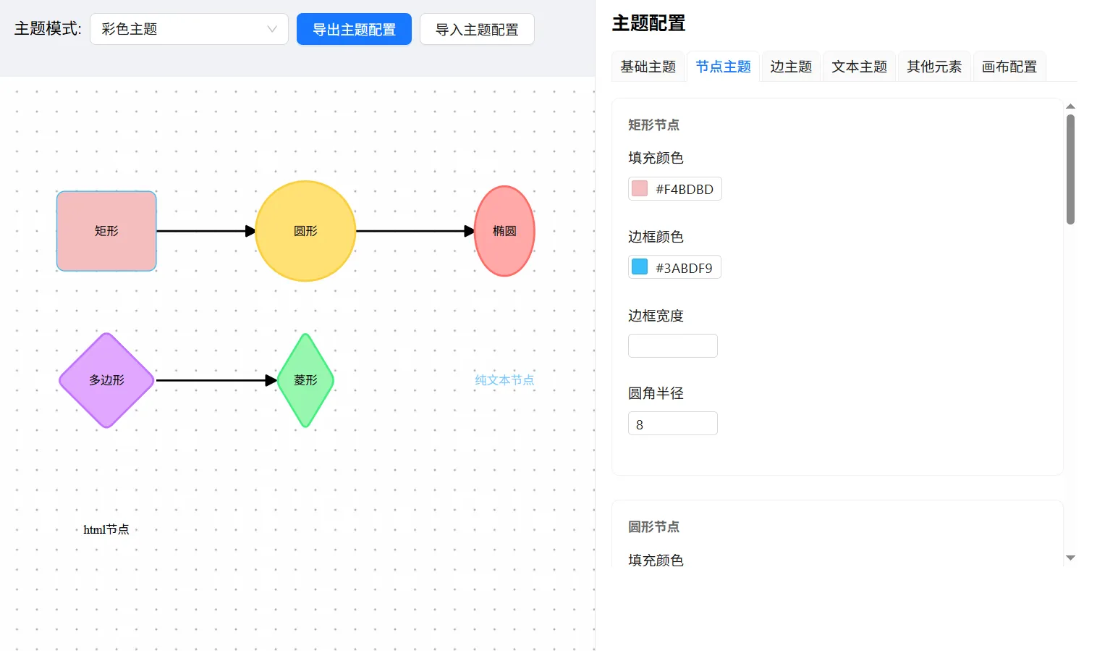Image resolution: width=1118 pixels, height=651 pixels.
Task: Click the 边框宽度 input field
Action: [x=672, y=345]
